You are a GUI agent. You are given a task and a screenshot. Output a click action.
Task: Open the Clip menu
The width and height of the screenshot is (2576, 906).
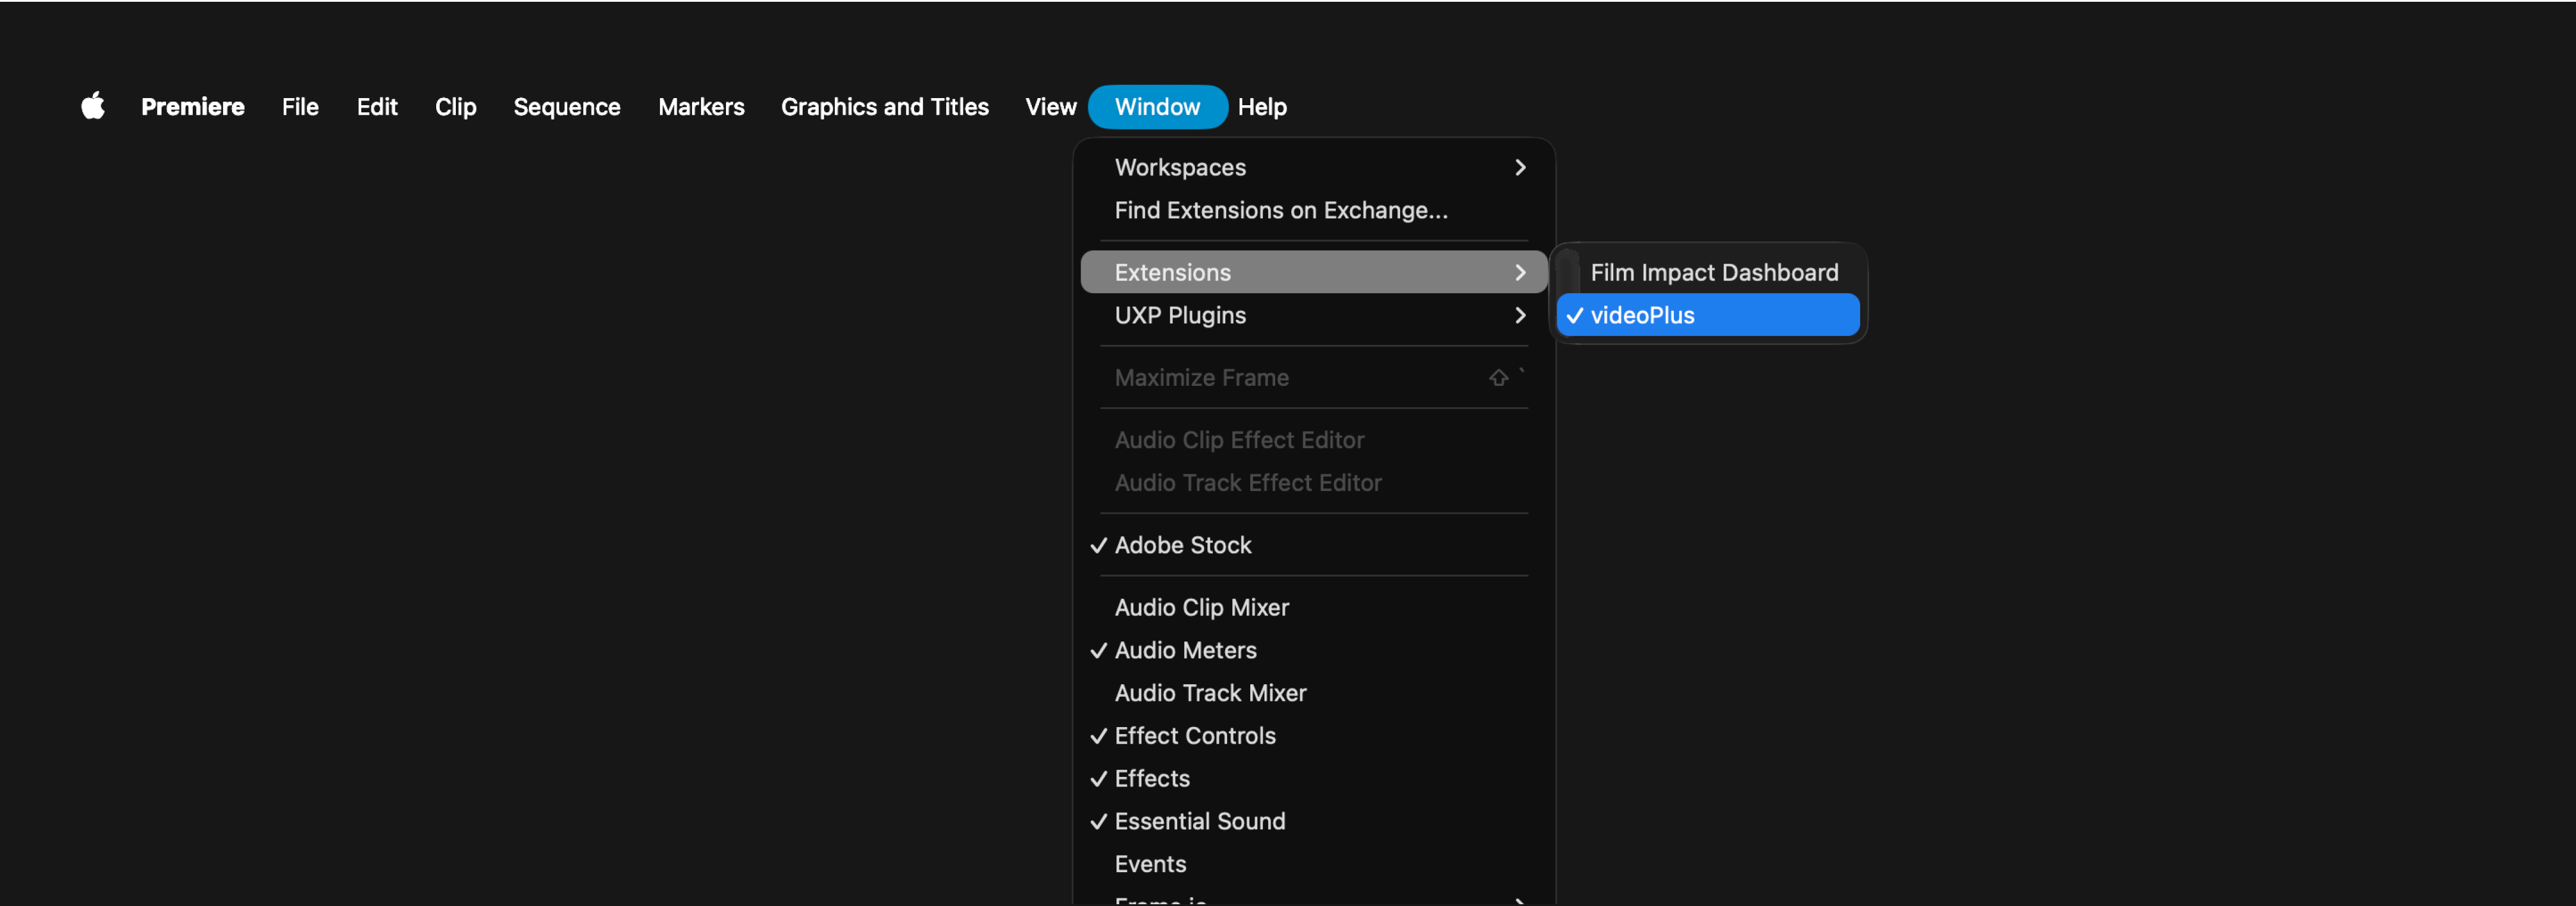456,107
